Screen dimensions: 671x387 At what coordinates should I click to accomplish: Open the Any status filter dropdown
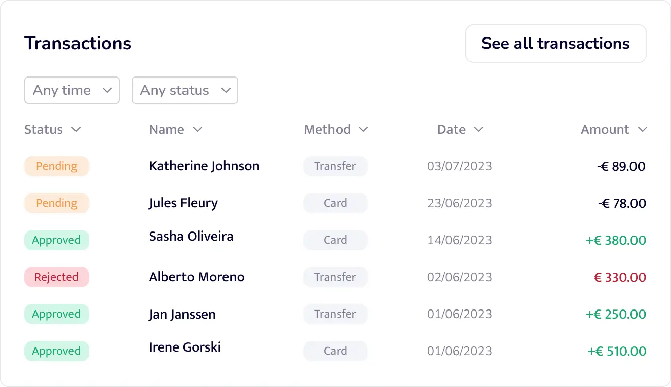click(x=184, y=90)
